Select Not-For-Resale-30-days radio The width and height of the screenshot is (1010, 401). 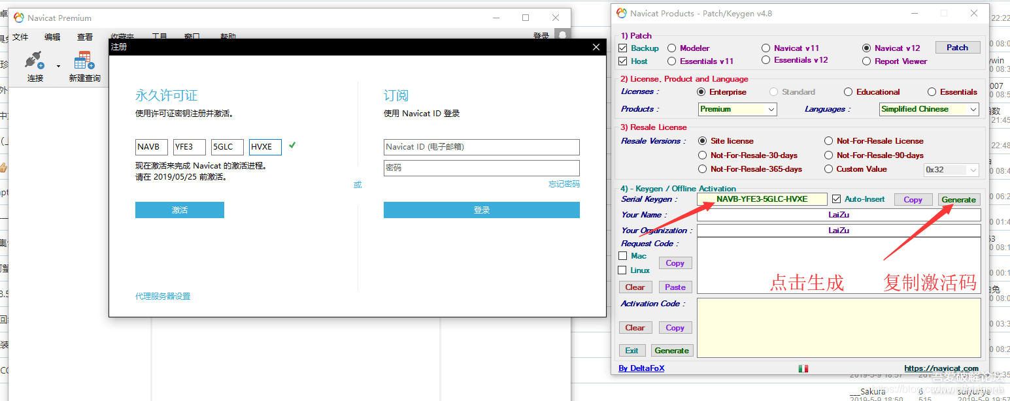(x=703, y=155)
